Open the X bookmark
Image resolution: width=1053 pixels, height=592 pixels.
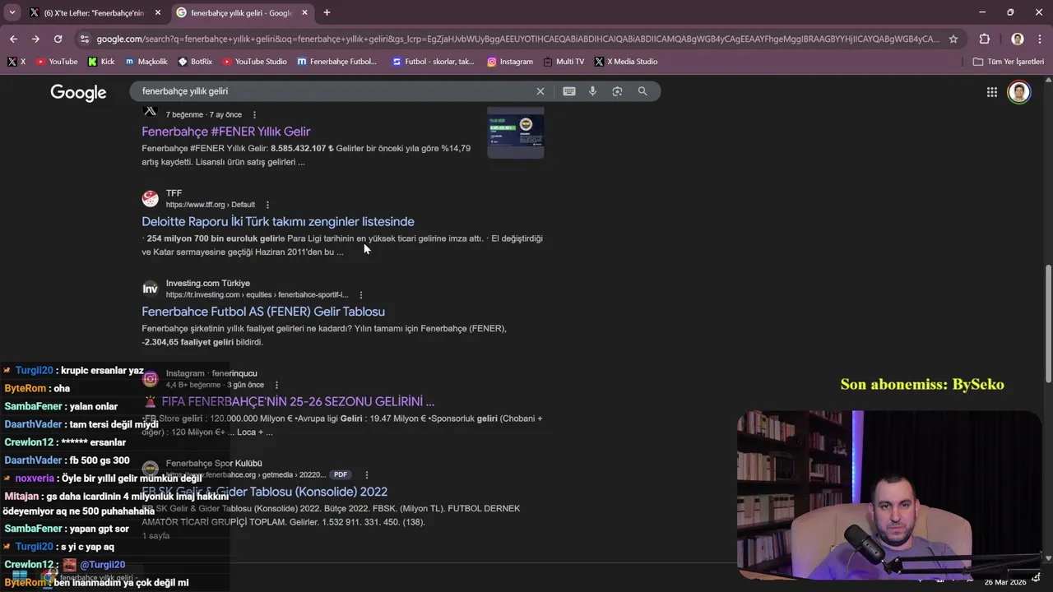click(16, 62)
